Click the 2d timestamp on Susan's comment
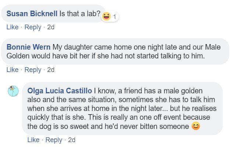The image size is (244, 148). click(51, 27)
